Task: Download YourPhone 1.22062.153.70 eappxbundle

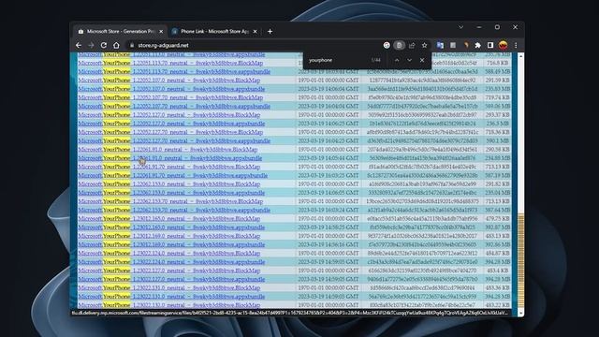Action: (x=174, y=210)
